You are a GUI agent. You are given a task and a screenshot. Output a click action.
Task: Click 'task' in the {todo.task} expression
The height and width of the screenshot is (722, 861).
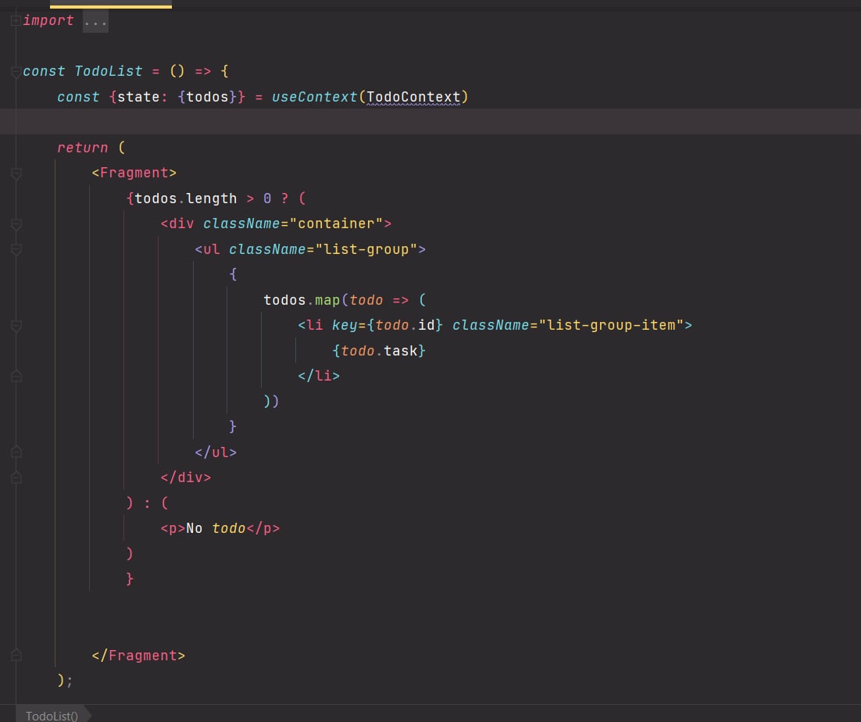(x=400, y=350)
